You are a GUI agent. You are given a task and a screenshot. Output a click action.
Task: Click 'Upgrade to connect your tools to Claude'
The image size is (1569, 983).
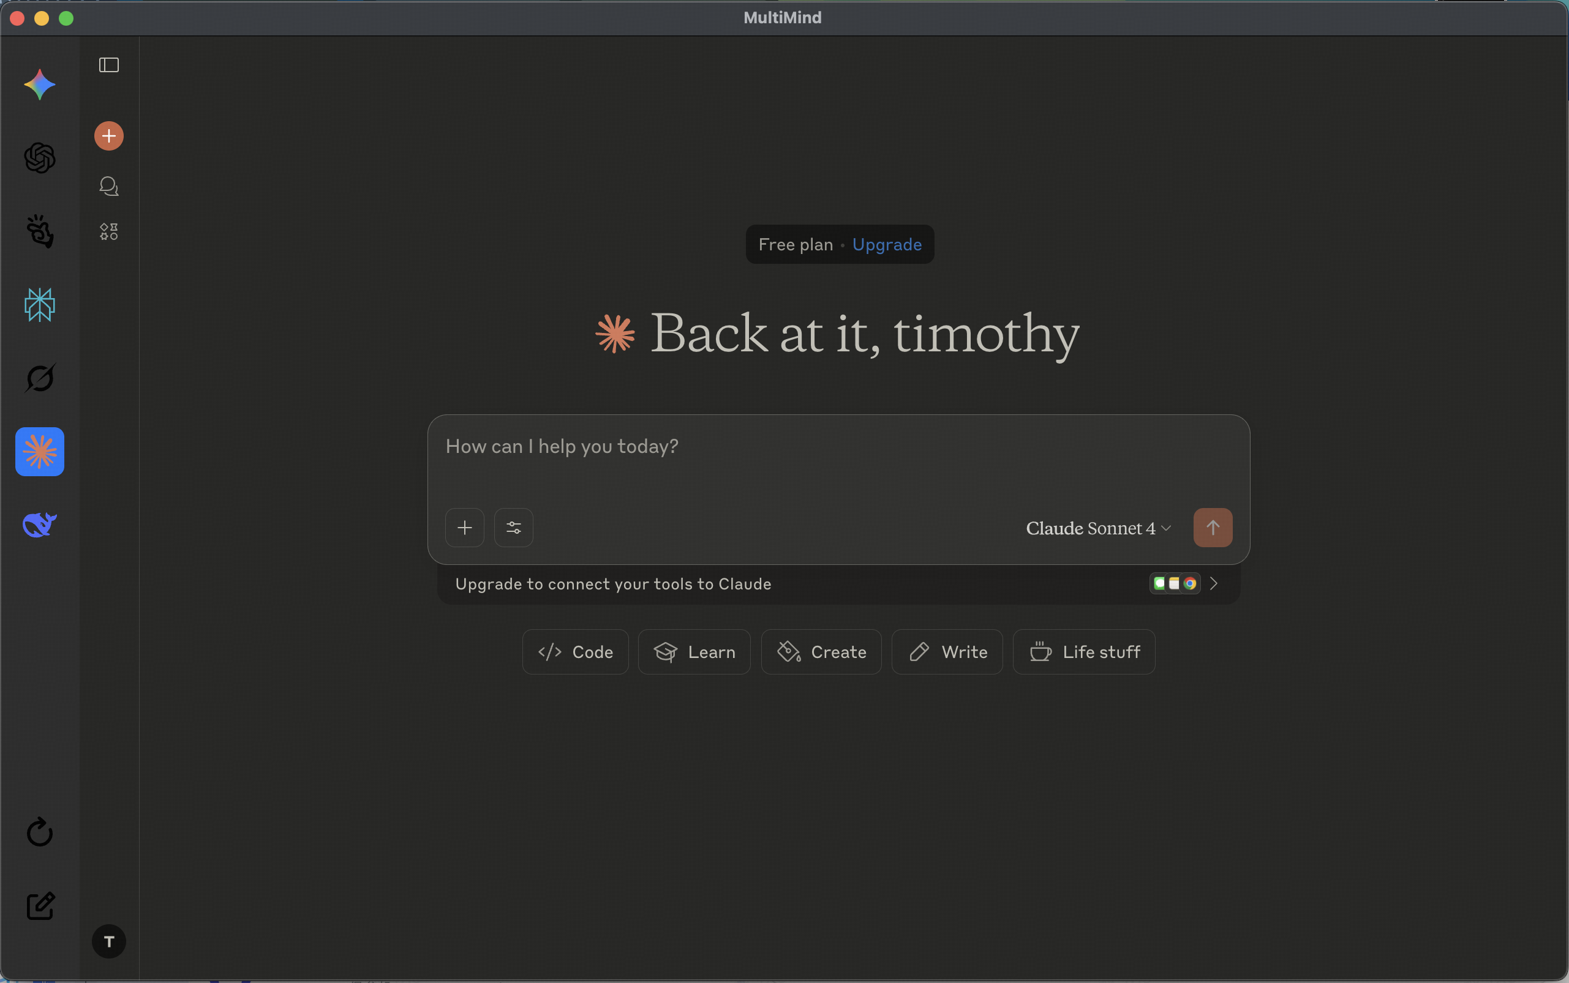point(614,584)
